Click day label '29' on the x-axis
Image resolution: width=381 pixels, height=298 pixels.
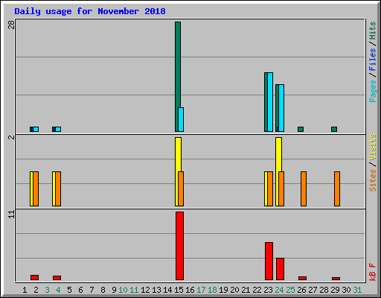(x=335, y=290)
